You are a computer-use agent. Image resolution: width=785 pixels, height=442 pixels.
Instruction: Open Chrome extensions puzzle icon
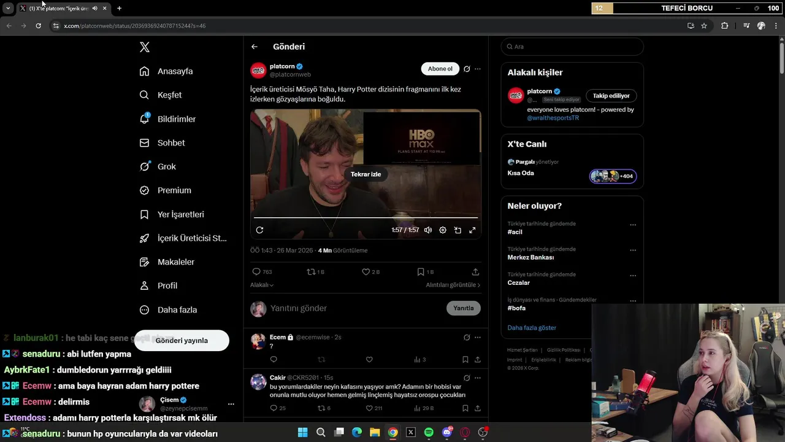(x=725, y=26)
